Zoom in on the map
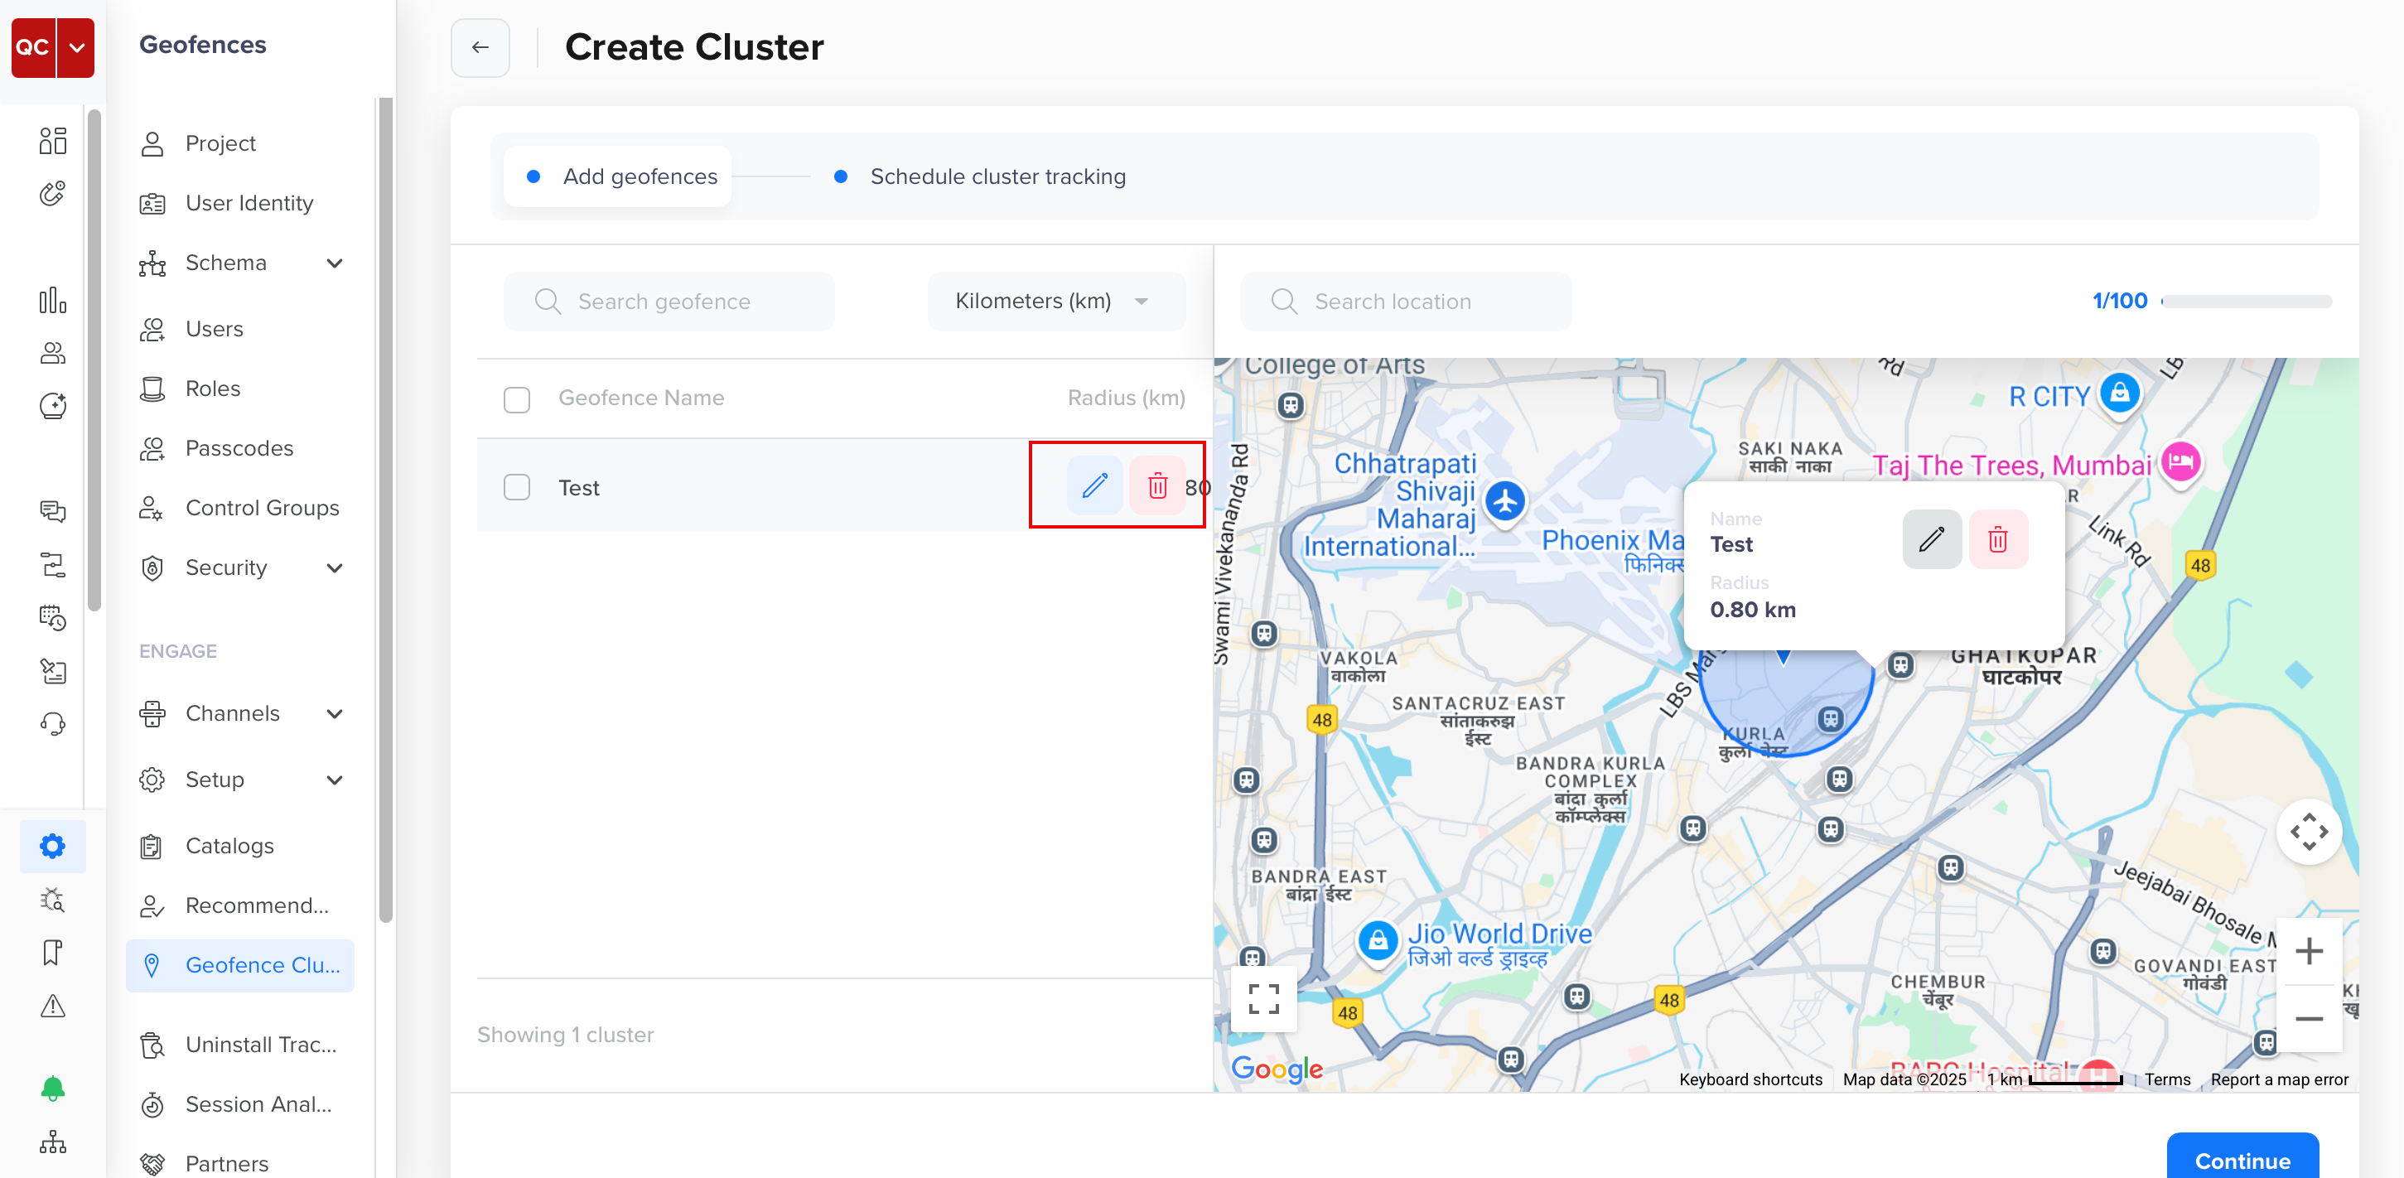 point(2310,951)
